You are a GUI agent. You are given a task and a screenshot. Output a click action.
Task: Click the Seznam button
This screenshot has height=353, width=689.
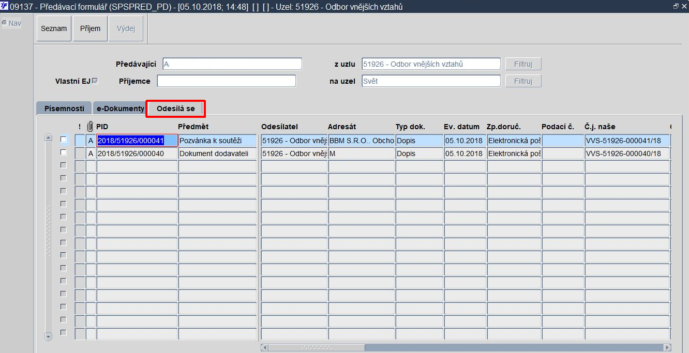coord(54,28)
